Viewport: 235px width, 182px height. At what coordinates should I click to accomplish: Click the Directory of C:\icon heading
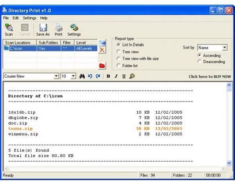pyautogui.click(x=35, y=96)
